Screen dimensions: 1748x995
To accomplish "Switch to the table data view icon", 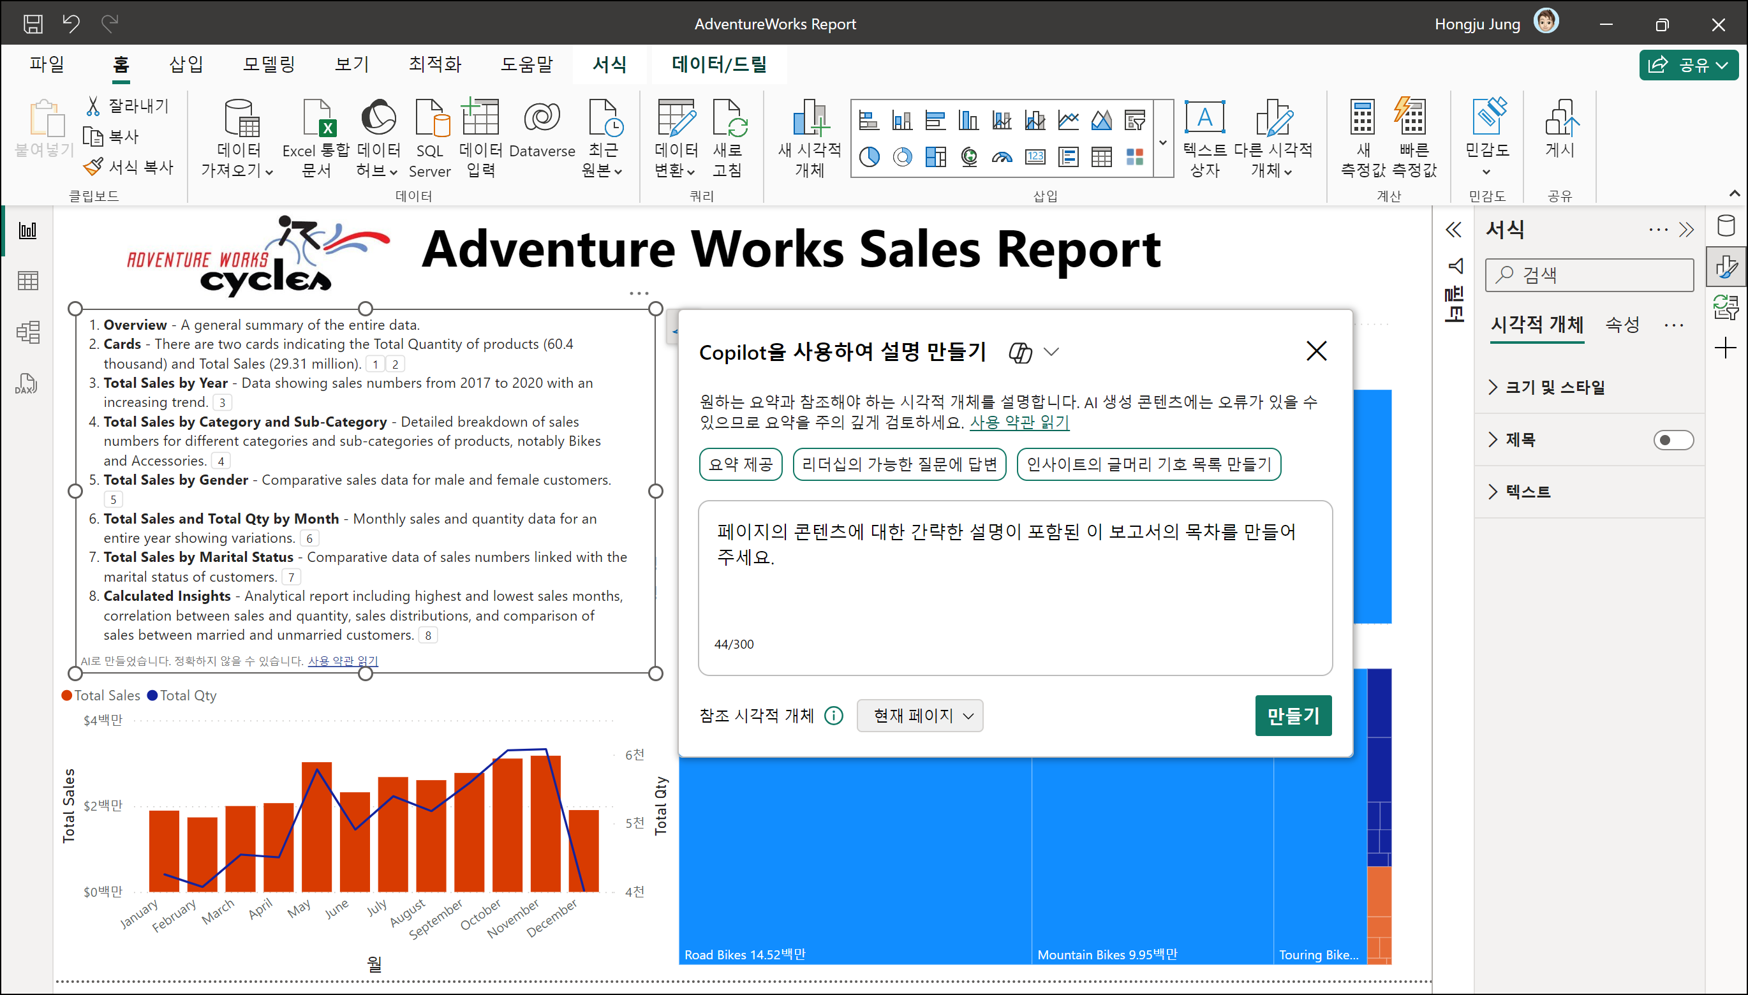I will coord(28,280).
